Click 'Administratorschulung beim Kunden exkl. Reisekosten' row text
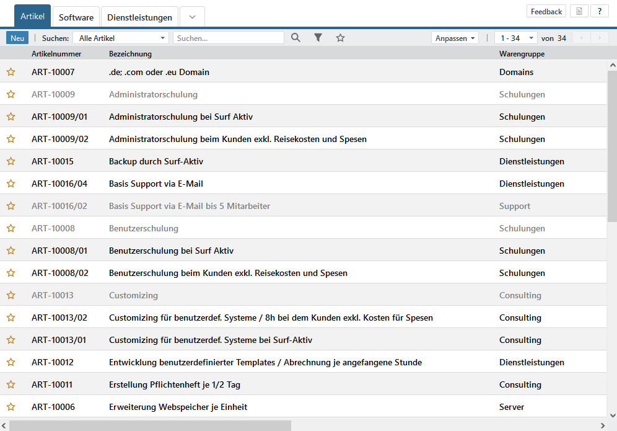Screen dimensions: 617x431 coord(238,139)
